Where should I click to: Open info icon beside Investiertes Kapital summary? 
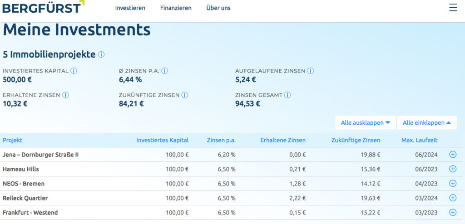pyautogui.click(x=74, y=71)
